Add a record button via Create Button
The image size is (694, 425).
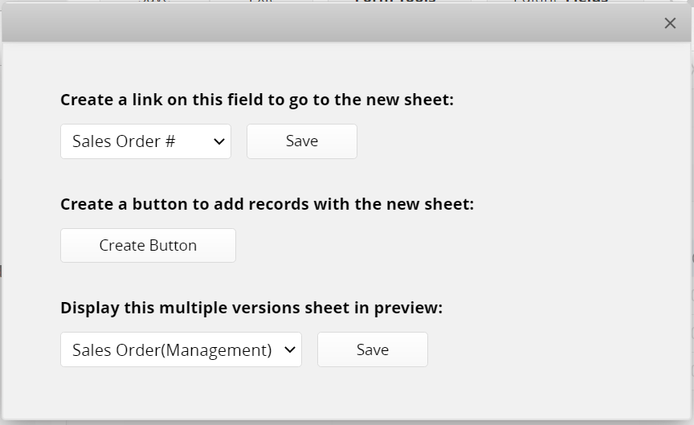(x=149, y=246)
